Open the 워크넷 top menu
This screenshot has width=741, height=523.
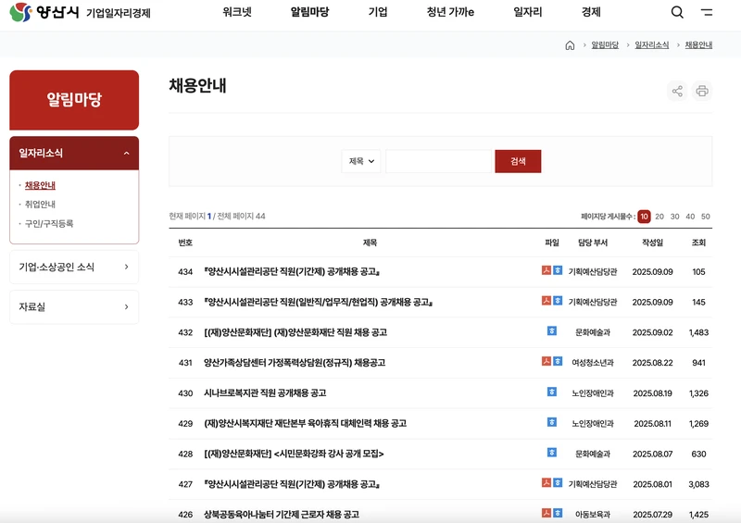coord(237,12)
